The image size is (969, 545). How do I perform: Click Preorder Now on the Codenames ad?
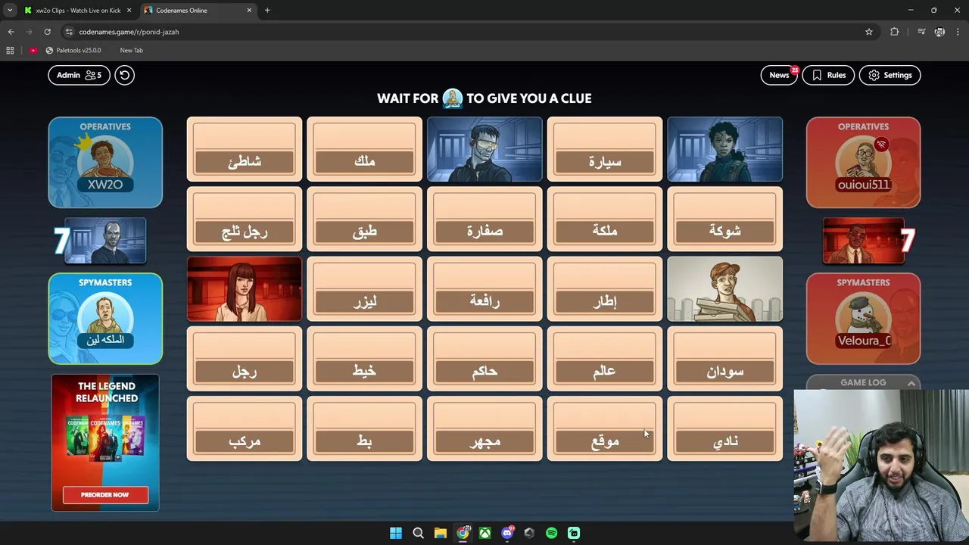coord(105,495)
